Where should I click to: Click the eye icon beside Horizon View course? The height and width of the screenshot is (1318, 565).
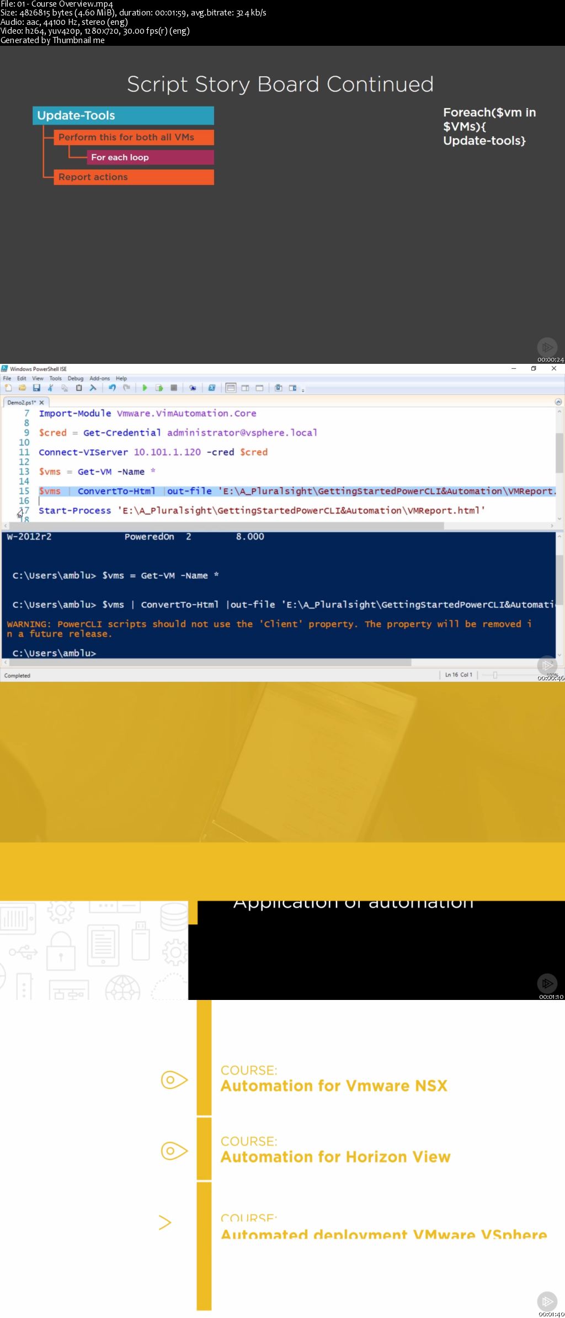click(174, 1151)
